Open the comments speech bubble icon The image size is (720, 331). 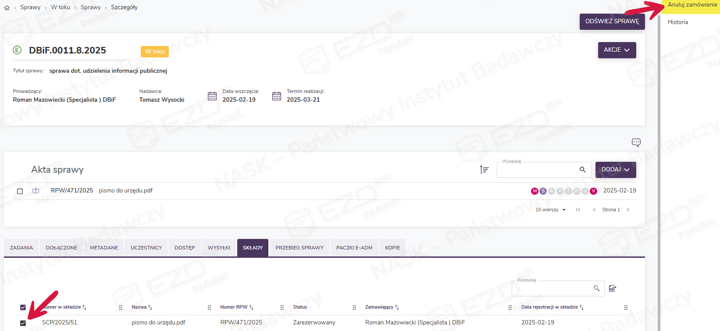(x=636, y=142)
